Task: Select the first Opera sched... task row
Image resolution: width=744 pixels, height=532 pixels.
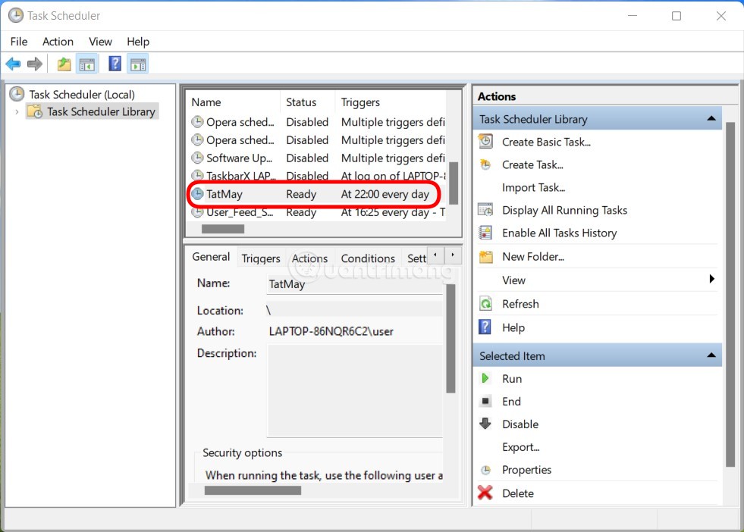Action: (x=316, y=122)
